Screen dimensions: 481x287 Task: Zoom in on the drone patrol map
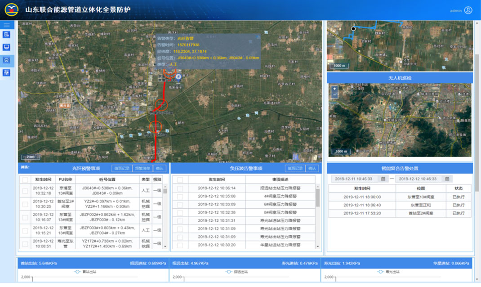pos(334,89)
